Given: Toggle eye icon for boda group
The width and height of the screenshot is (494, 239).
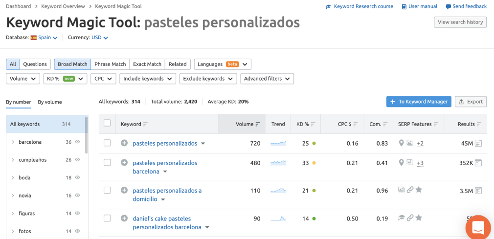Looking at the screenshot, I should 77,177.
